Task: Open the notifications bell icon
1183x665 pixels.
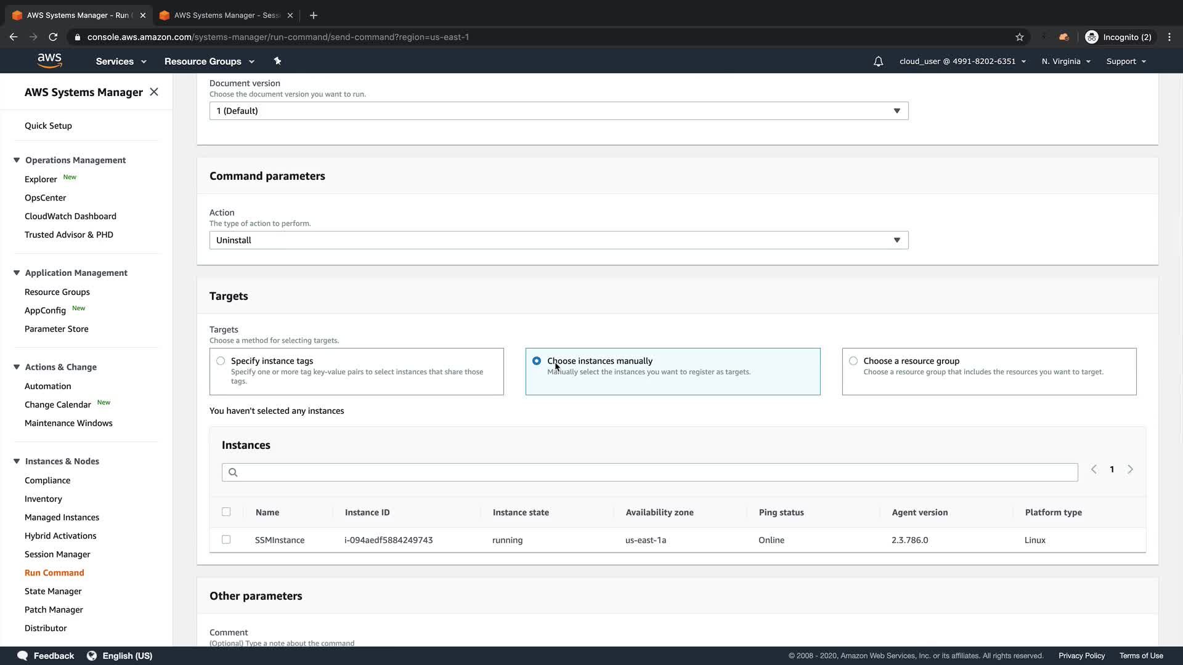Action: pos(878,62)
